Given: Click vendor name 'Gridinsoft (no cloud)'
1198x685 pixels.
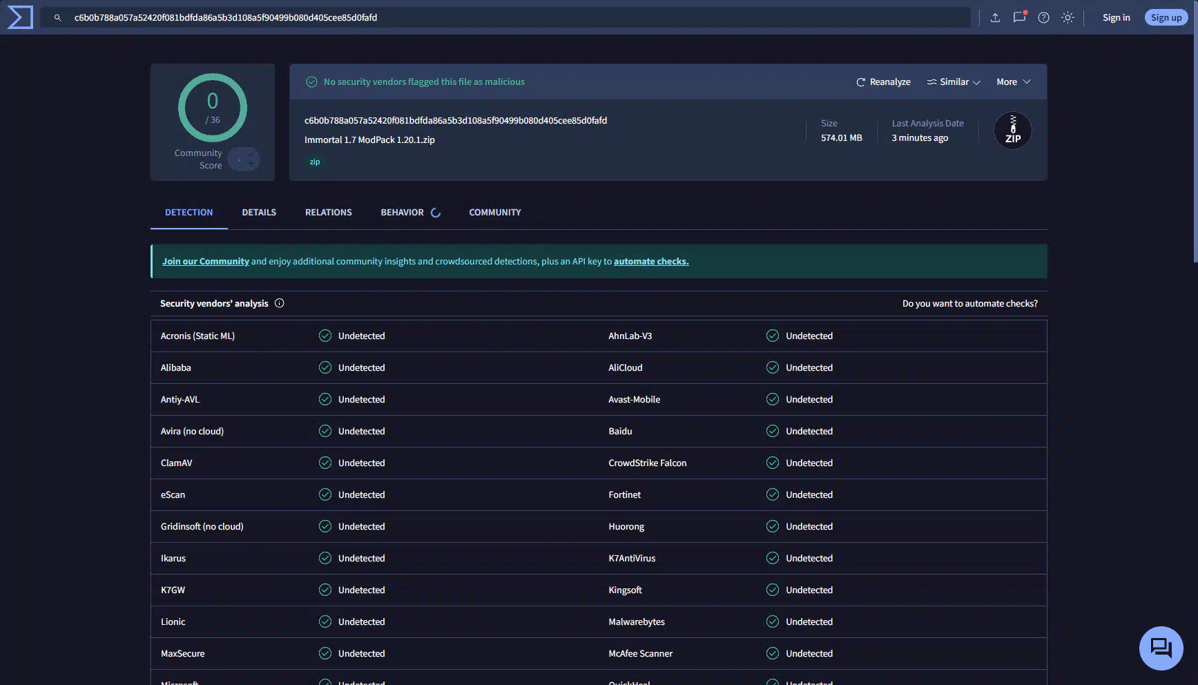Looking at the screenshot, I should 202,527.
